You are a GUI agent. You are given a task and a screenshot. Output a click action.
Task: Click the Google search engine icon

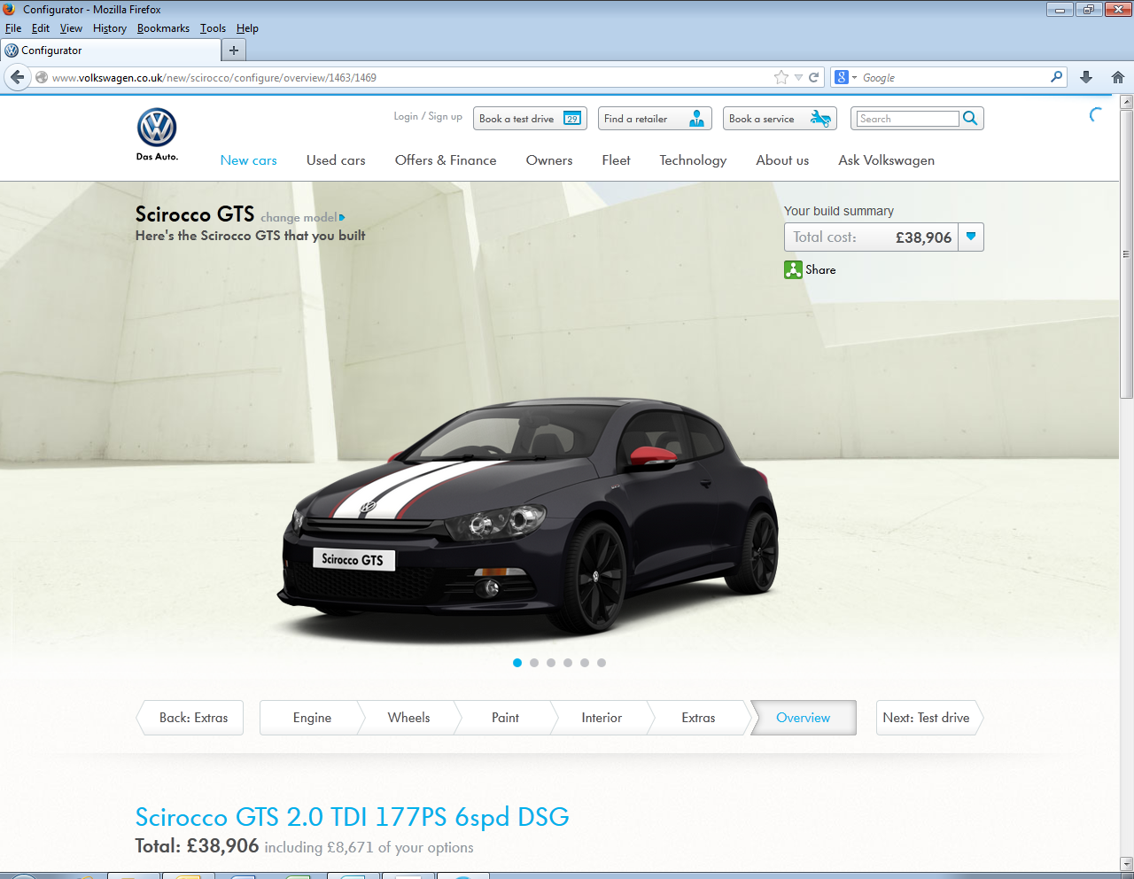(842, 77)
